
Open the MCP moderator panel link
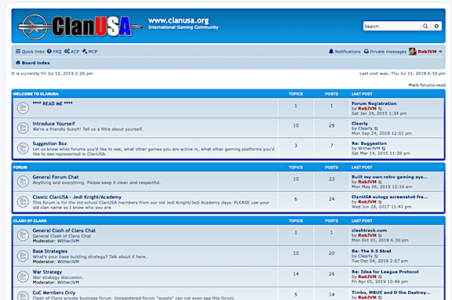[x=90, y=52]
